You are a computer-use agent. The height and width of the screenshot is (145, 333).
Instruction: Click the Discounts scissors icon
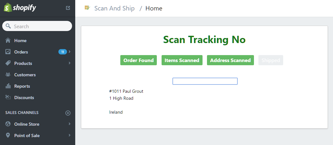point(8,98)
